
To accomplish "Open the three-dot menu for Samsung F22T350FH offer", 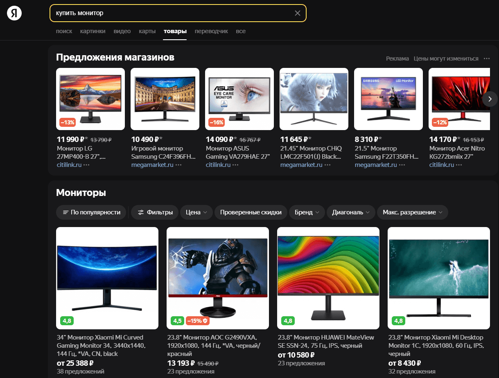I will [x=402, y=165].
